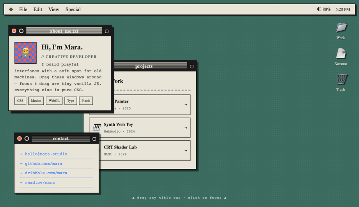Click Mara's checkered avatar picture
The height and width of the screenshot is (207, 359).
[x=25, y=53]
